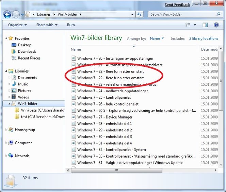The image size is (226, 192).
Task: Select the Documents library icon
Action: [x=14, y=78]
